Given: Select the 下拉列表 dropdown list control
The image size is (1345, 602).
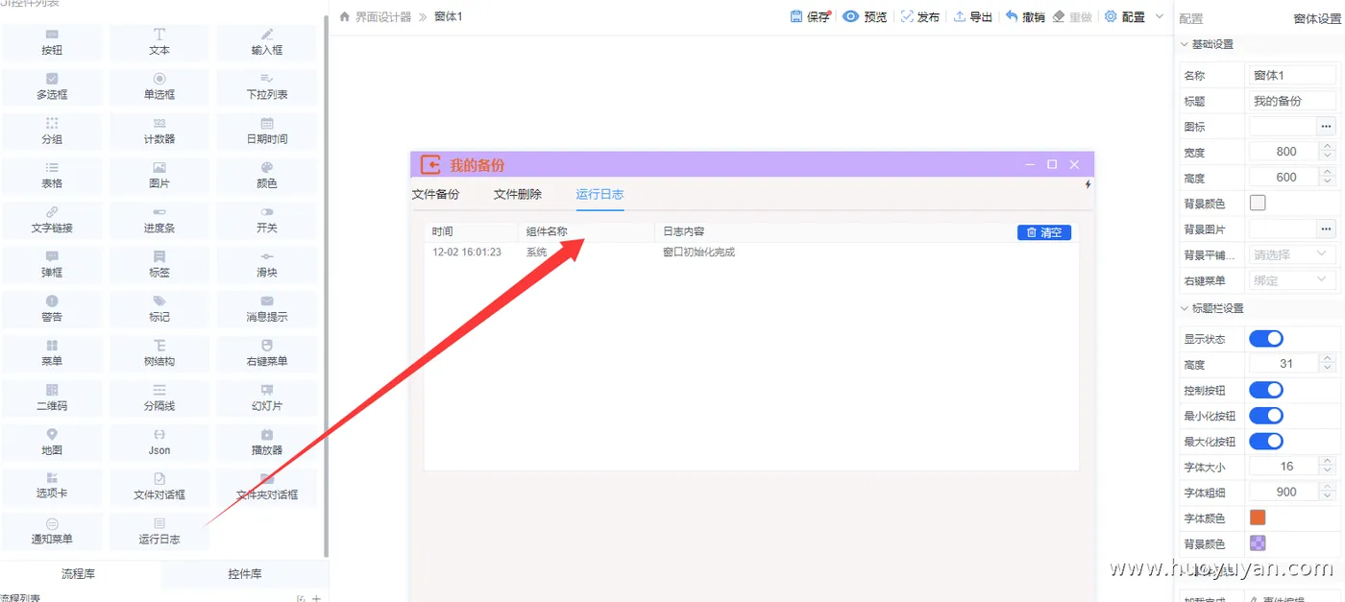Looking at the screenshot, I should (x=267, y=86).
